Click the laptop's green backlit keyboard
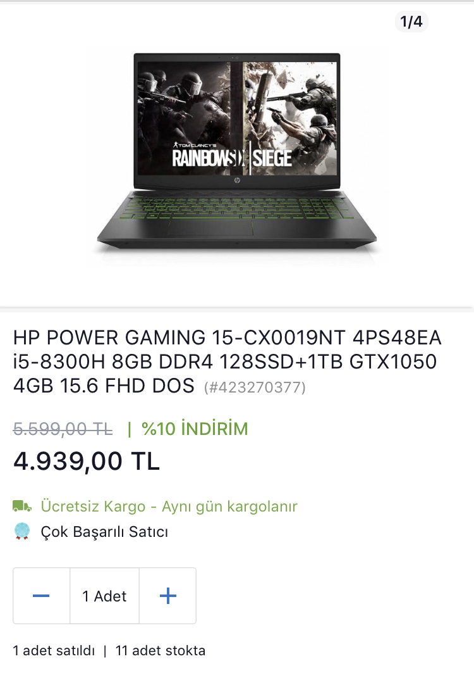474x673 pixels. 237,208
